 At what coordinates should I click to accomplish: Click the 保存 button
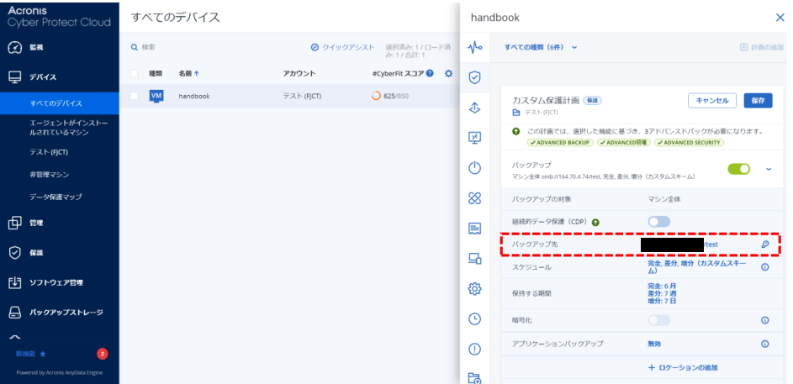757,100
